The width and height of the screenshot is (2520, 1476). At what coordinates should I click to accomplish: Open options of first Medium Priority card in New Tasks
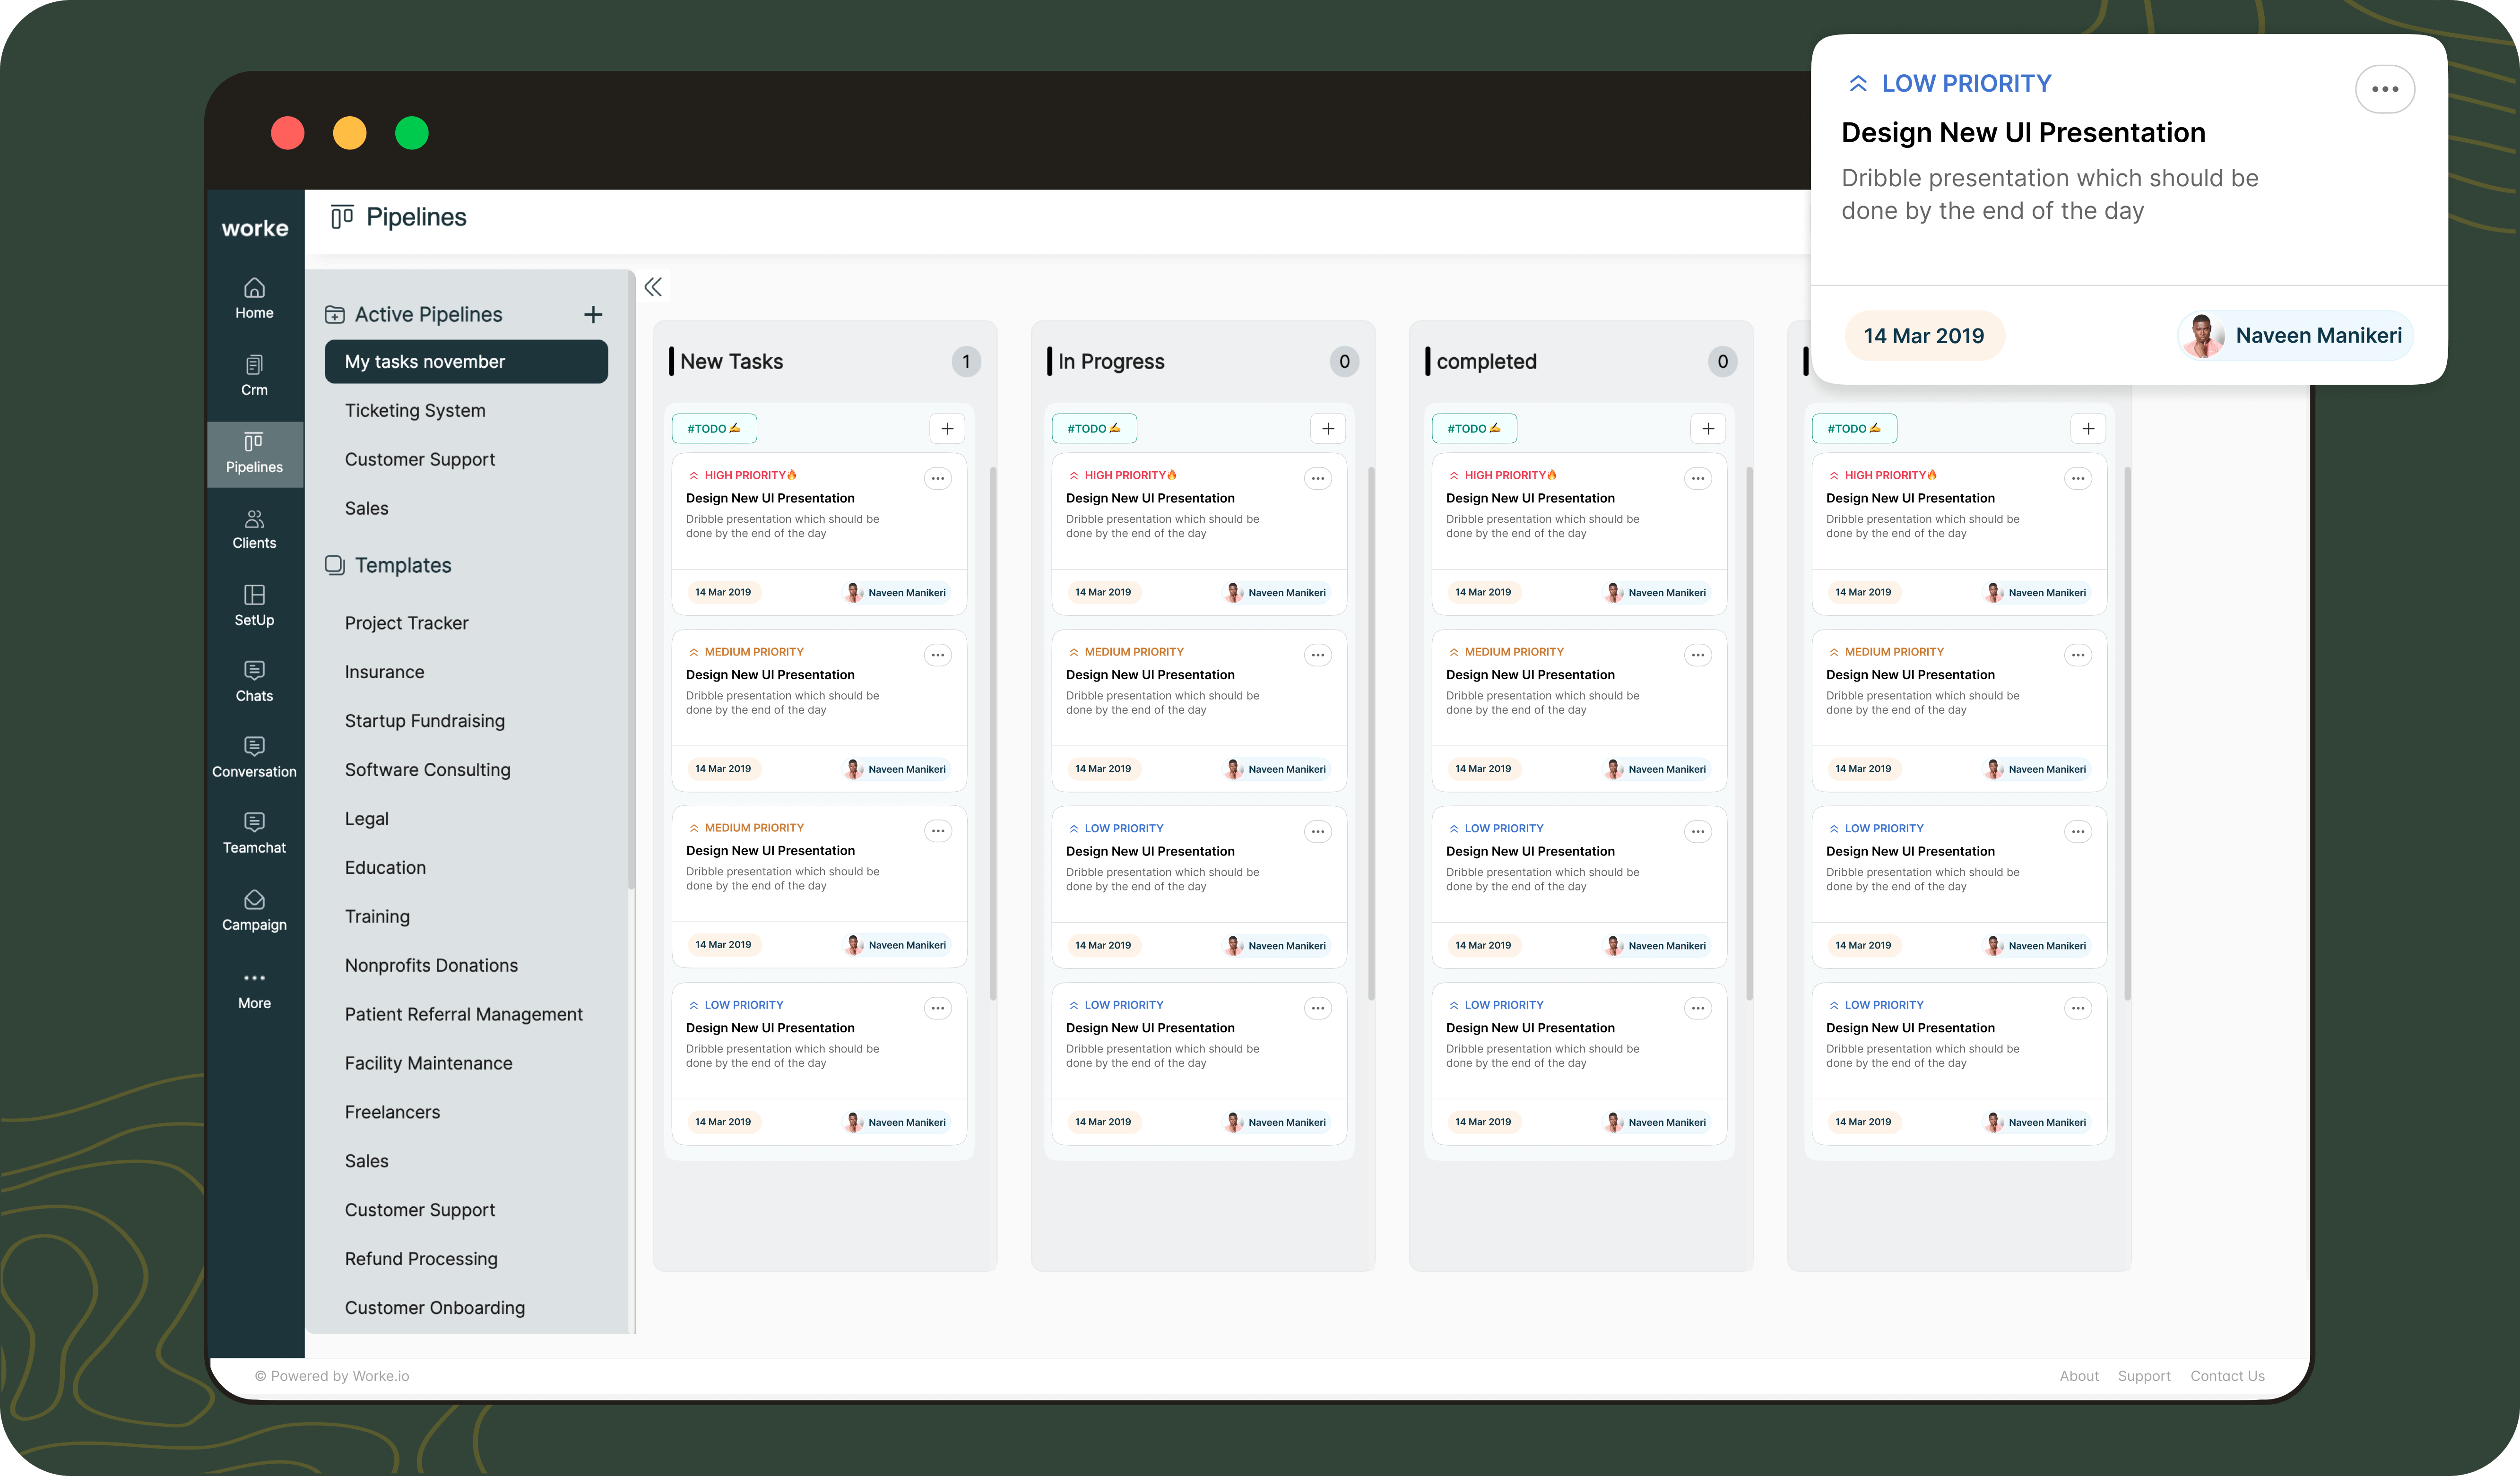pyautogui.click(x=937, y=655)
